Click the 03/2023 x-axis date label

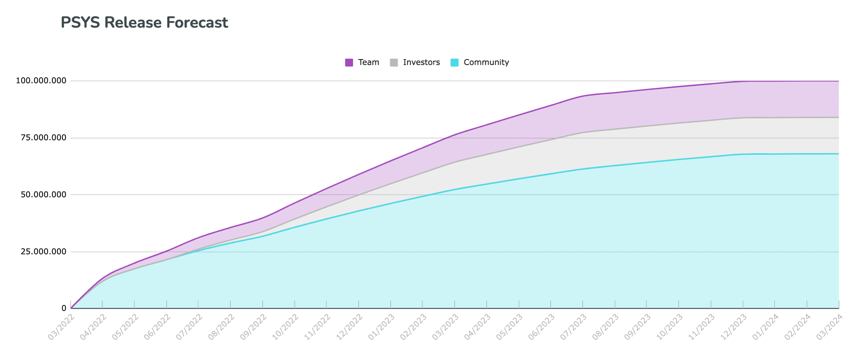(445, 327)
